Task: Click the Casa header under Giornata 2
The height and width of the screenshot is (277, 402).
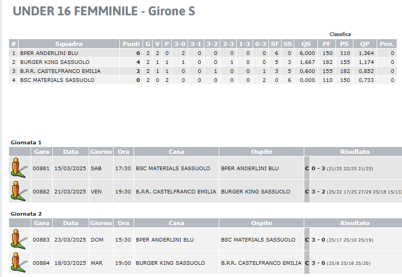Action: coord(176,223)
